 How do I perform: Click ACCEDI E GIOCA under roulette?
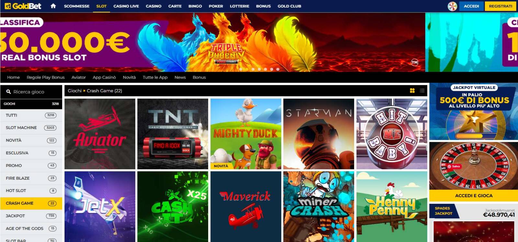click(474, 195)
